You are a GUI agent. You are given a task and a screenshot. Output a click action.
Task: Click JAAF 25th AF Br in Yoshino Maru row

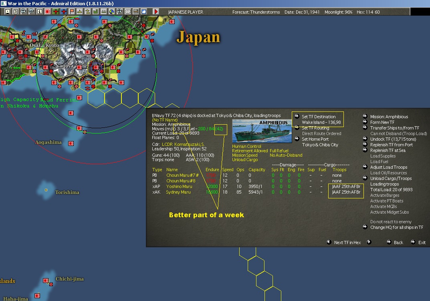pos(346,186)
